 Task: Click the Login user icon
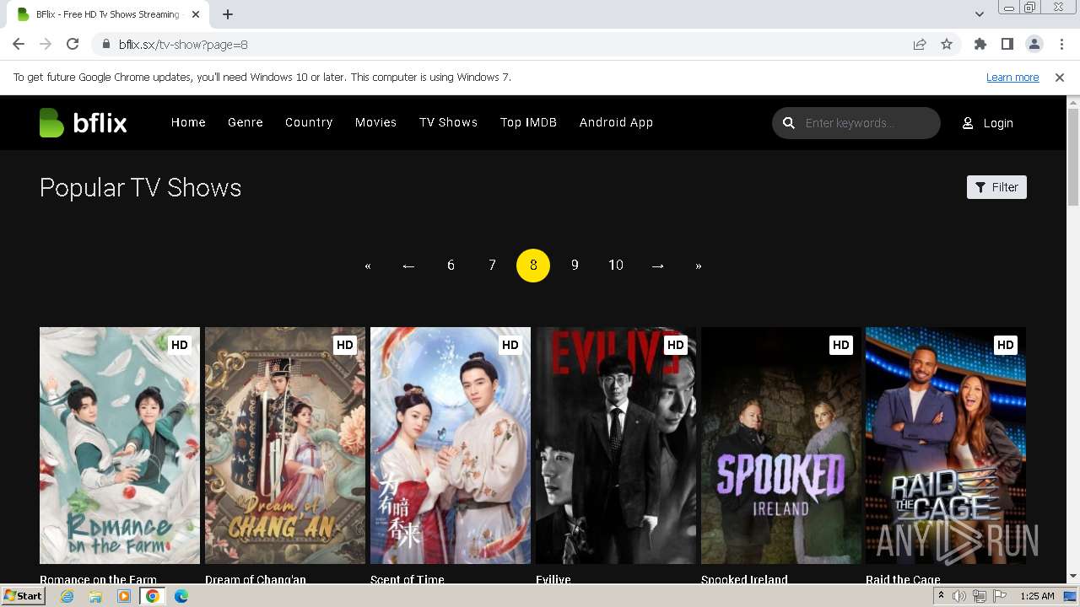click(968, 123)
